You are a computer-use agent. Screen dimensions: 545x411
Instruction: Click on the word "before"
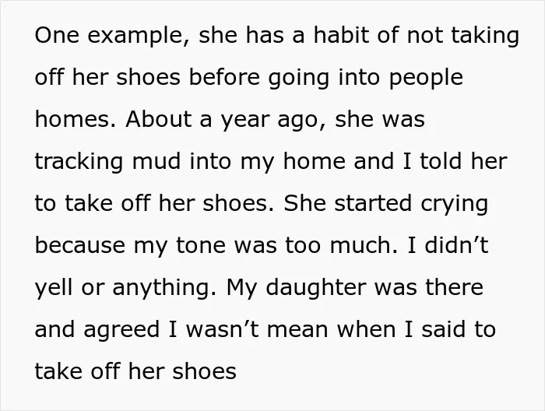click(x=224, y=77)
